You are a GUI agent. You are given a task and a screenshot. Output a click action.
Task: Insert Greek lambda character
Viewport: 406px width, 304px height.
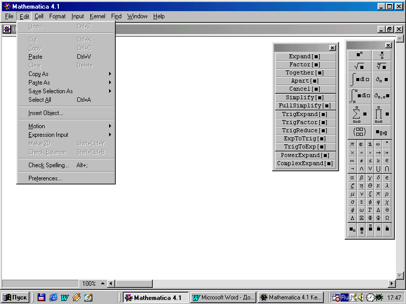pos(387,185)
